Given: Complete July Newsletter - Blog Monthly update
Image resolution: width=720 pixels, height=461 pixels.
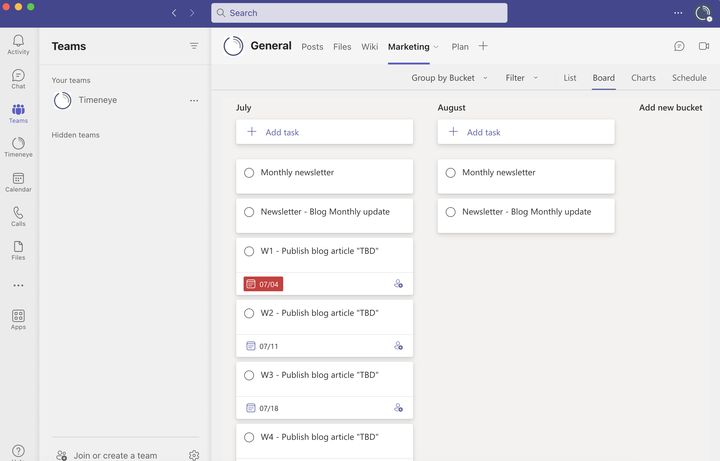Looking at the screenshot, I should (x=249, y=212).
